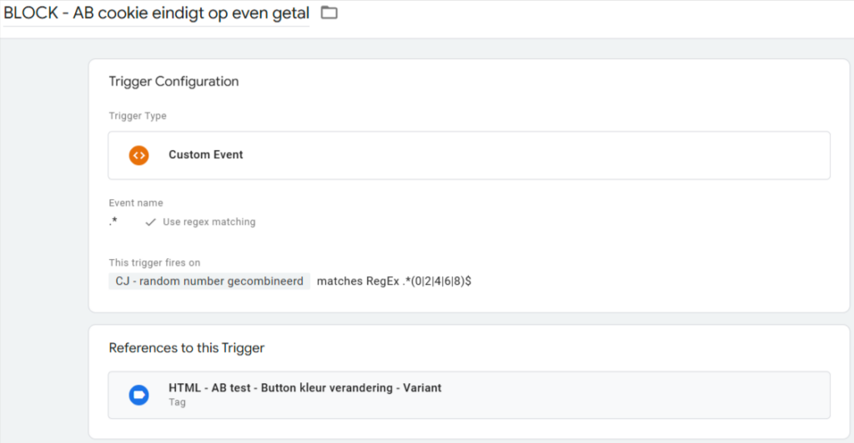Click the Event name value .*

coord(113,221)
